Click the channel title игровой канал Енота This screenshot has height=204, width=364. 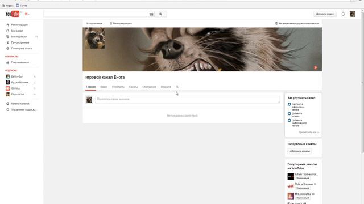[x=105, y=77]
